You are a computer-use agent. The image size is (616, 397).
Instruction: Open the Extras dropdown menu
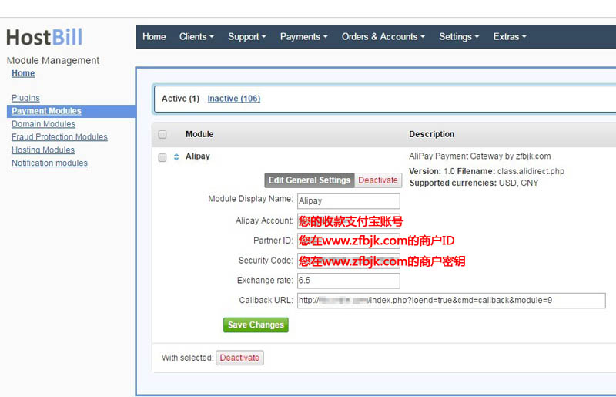coord(510,36)
